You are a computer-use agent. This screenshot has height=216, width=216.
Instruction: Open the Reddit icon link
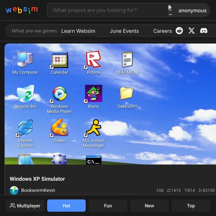click(179, 31)
